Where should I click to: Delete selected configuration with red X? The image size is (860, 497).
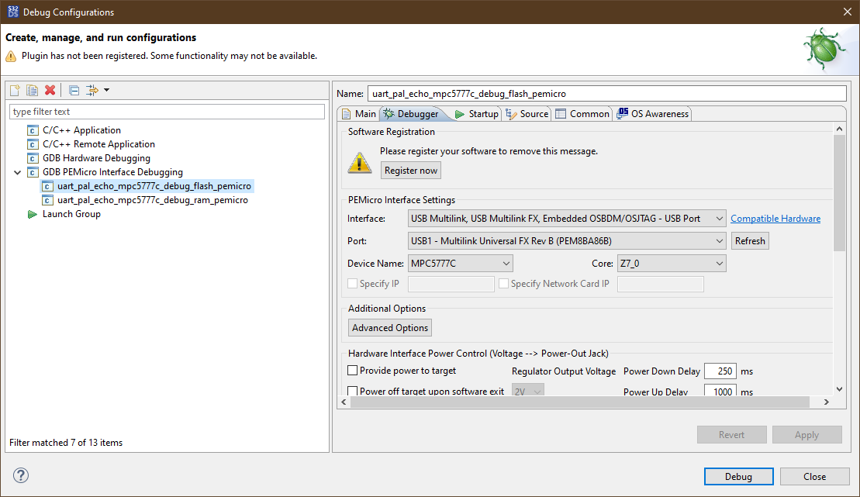point(50,90)
